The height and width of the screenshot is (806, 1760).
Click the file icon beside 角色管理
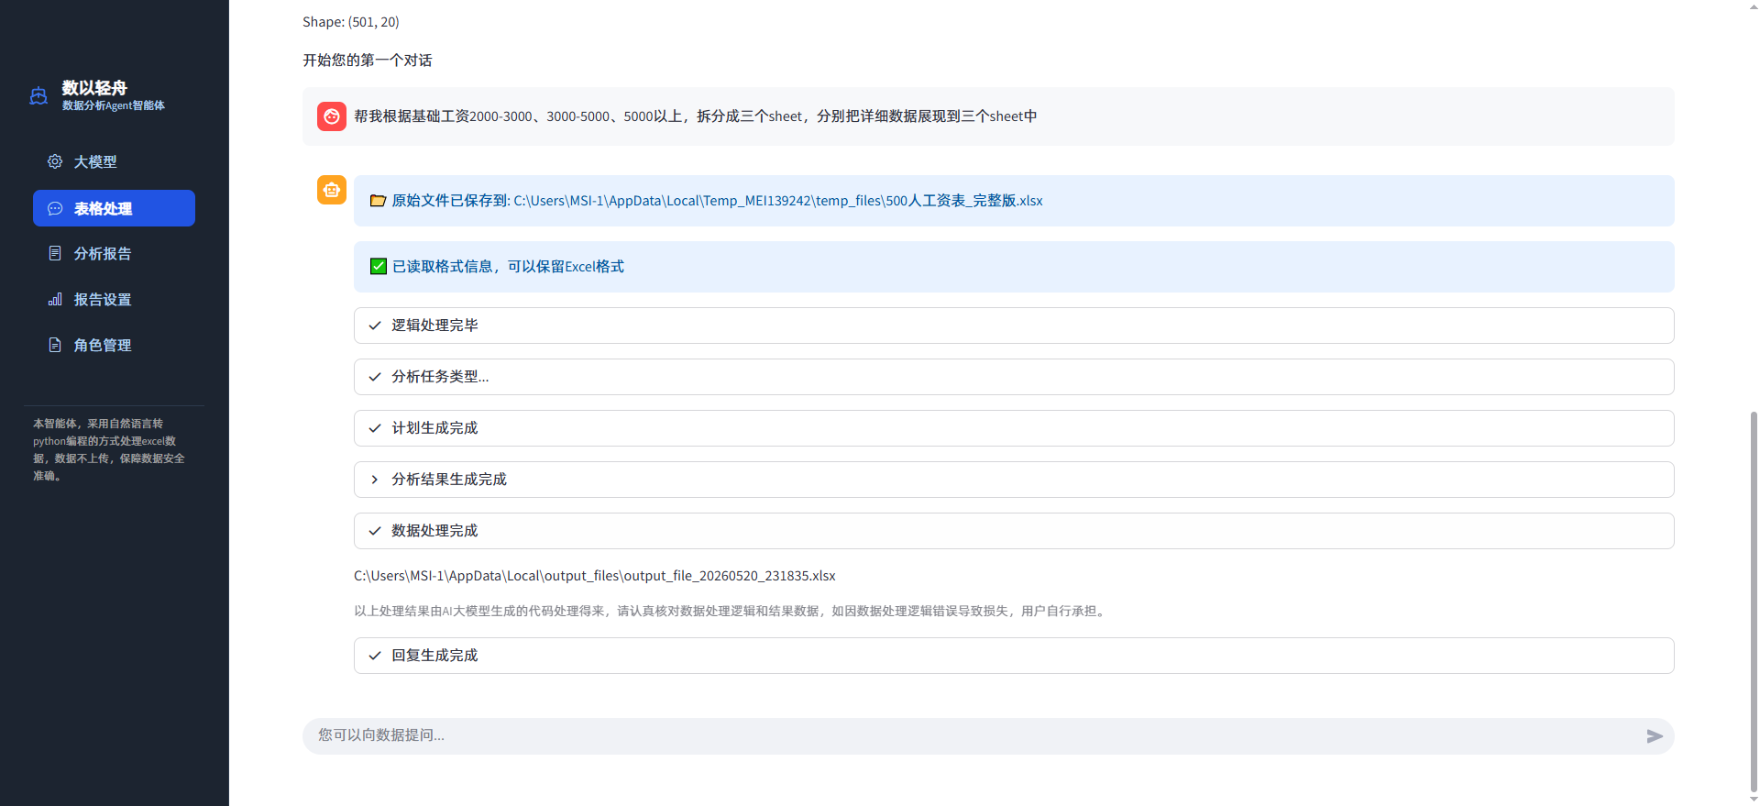click(55, 345)
